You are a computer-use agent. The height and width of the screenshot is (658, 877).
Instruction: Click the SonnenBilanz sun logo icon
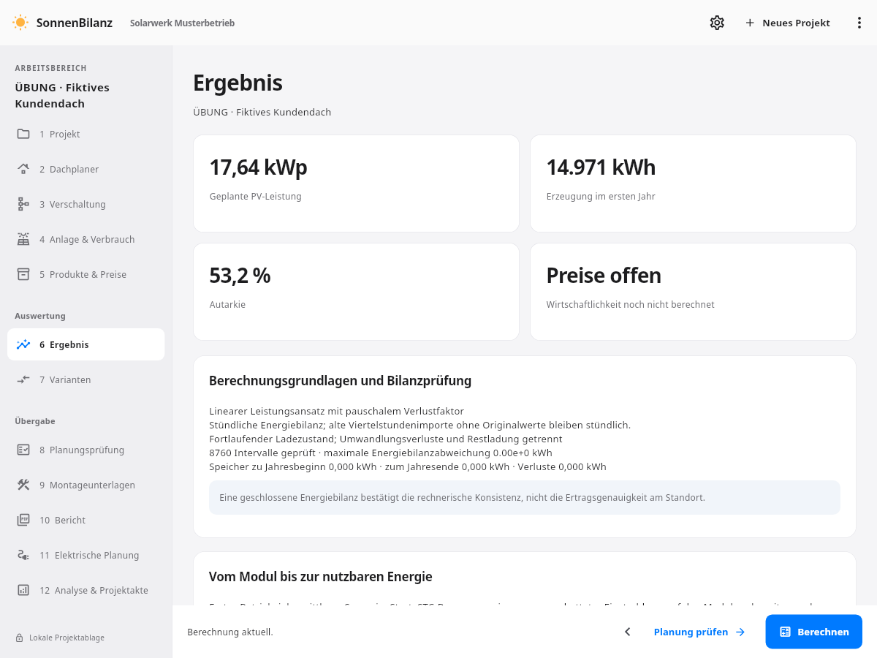(20, 23)
